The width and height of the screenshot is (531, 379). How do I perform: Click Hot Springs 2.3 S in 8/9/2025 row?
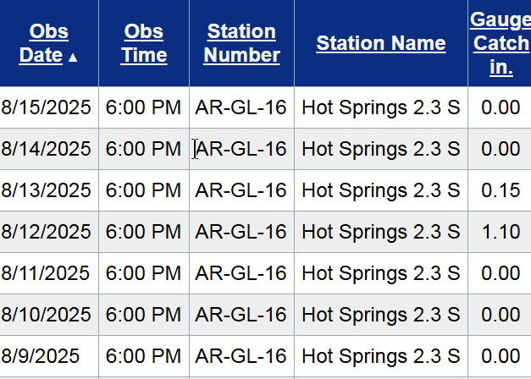380,355
